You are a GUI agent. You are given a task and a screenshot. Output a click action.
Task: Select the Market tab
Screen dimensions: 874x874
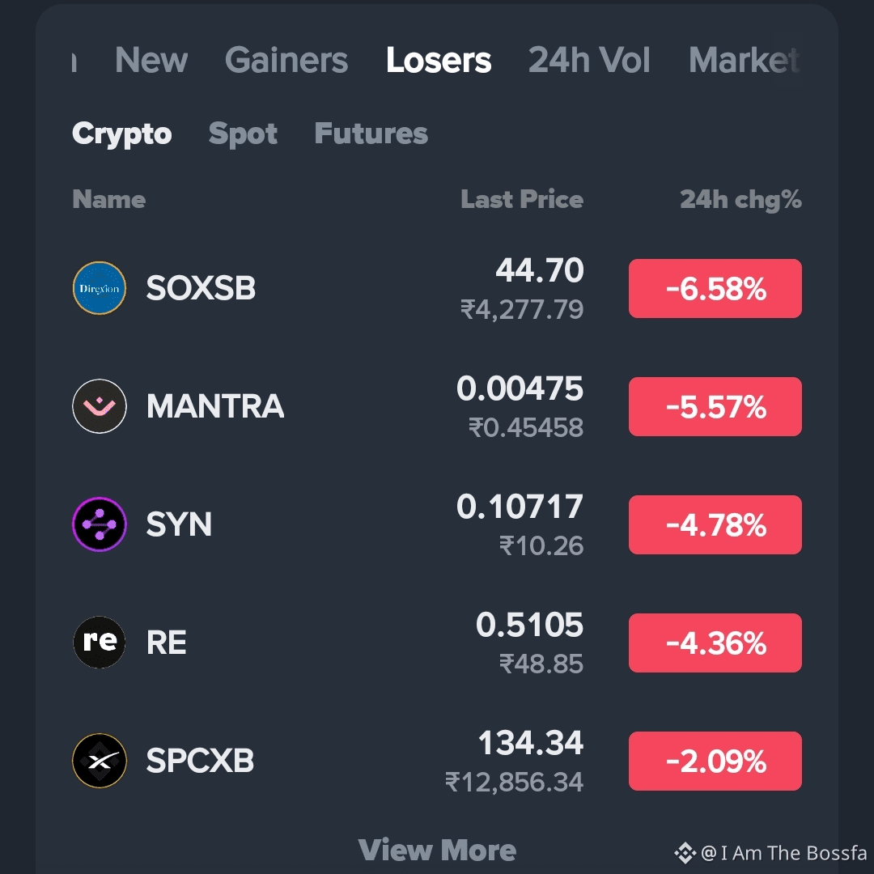coord(745,60)
